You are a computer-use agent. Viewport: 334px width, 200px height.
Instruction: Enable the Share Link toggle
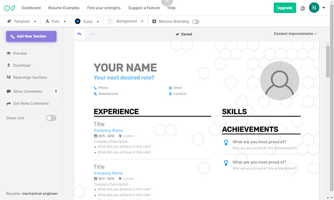pos(51,118)
